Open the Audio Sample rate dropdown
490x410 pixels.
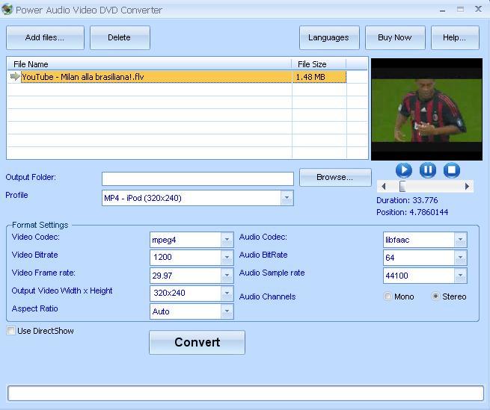click(460, 276)
